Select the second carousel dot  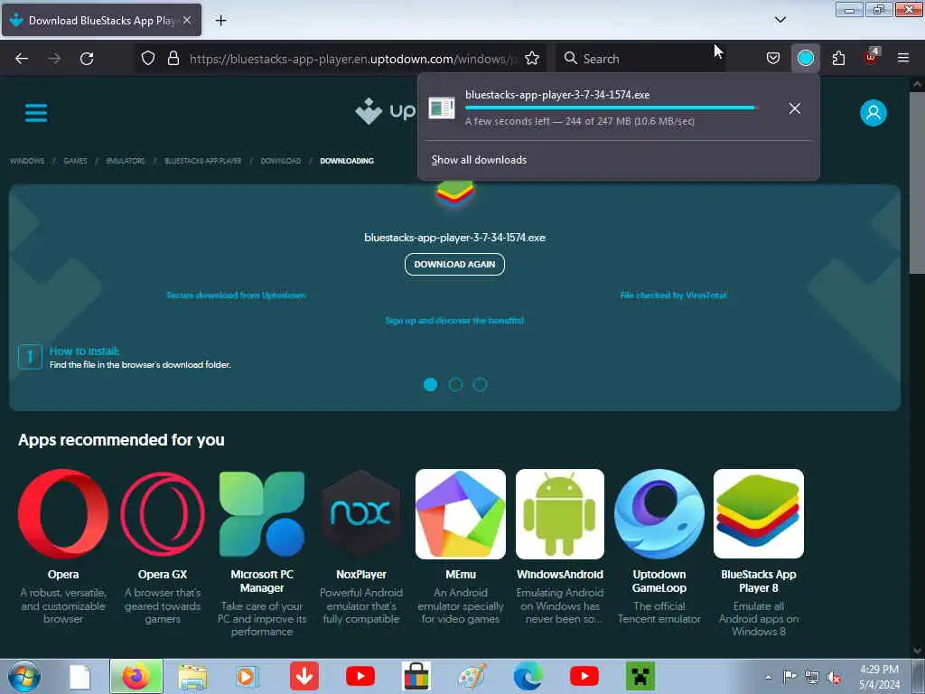coord(455,385)
